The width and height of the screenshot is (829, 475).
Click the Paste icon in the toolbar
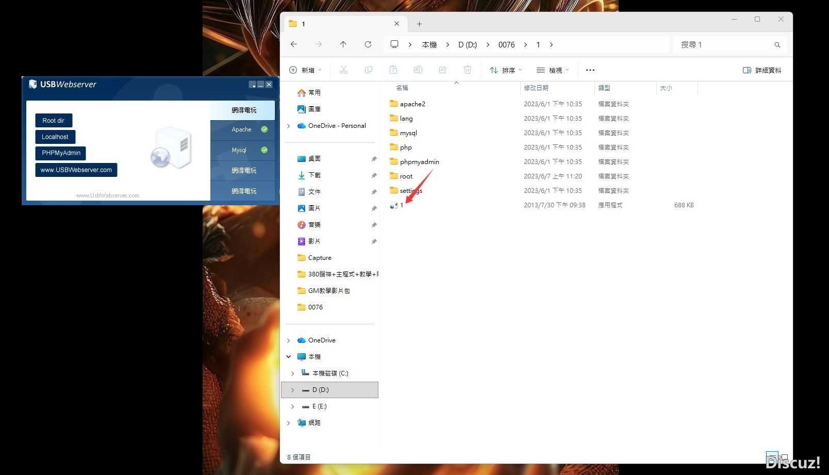(393, 70)
